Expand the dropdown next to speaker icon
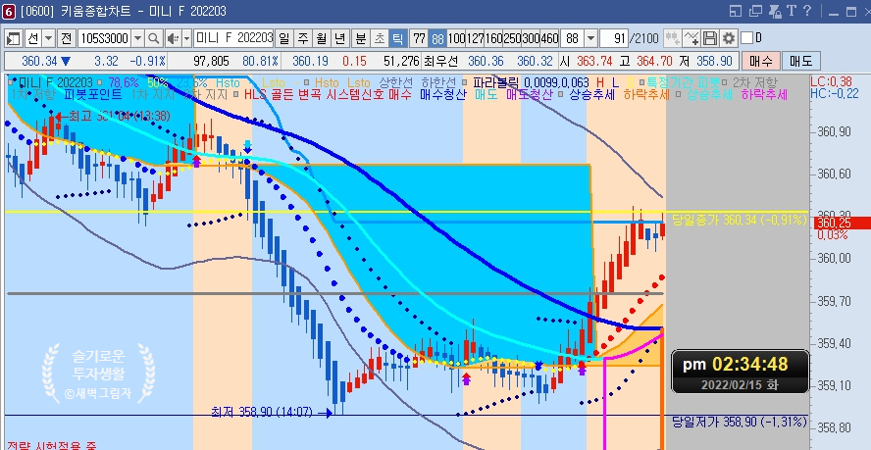Viewport: 871px width, 450px height. (x=186, y=38)
